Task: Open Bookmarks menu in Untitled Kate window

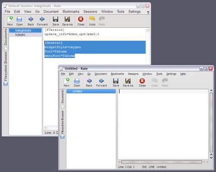Action: click(x=118, y=74)
